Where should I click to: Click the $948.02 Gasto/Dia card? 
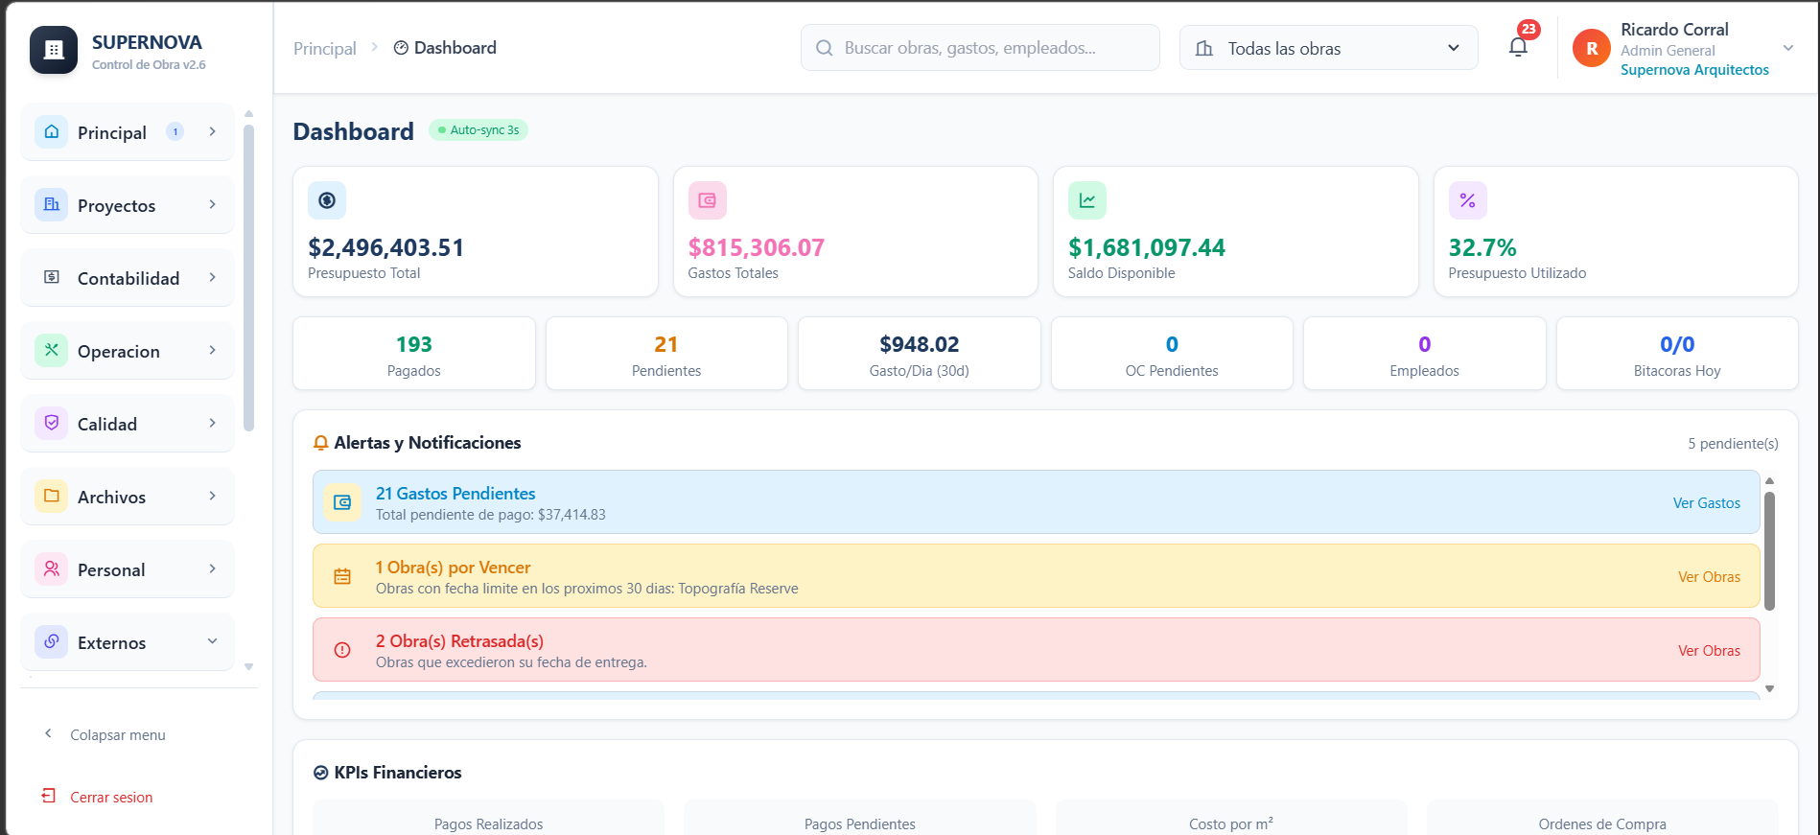(x=920, y=354)
